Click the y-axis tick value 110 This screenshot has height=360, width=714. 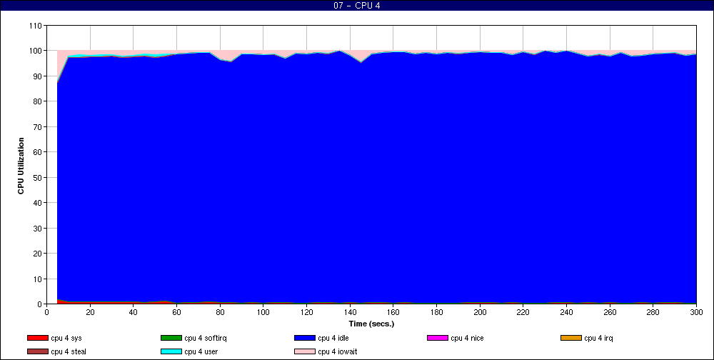(x=35, y=26)
